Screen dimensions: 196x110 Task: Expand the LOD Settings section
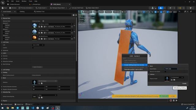(2, 70)
